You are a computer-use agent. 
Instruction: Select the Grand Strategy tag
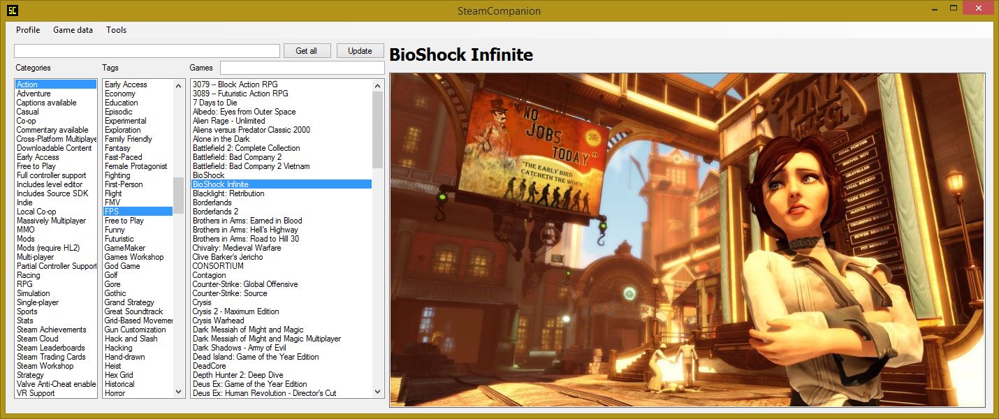[138, 302]
